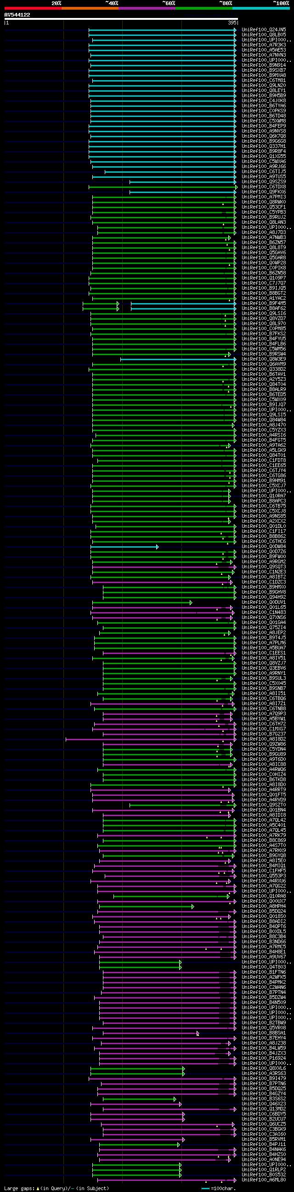The width and height of the screenshot is (294, 1192).
Task: Click UniRef100_Q9SZS9 label
Action: pyautogui.click(x=264, y=182)
